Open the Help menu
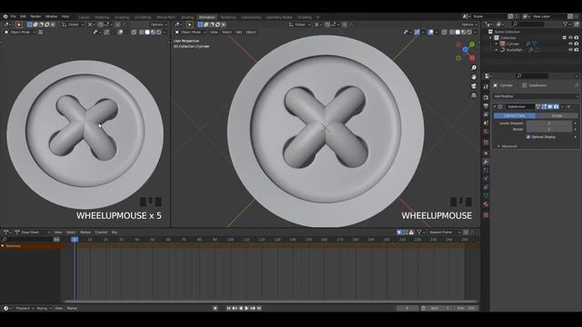The height and width of the screenshot is (327, 582). [65, 16]
